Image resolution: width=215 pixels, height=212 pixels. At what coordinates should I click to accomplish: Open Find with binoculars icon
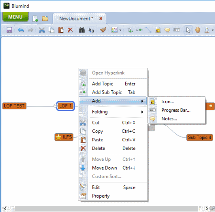click(82, 30)
